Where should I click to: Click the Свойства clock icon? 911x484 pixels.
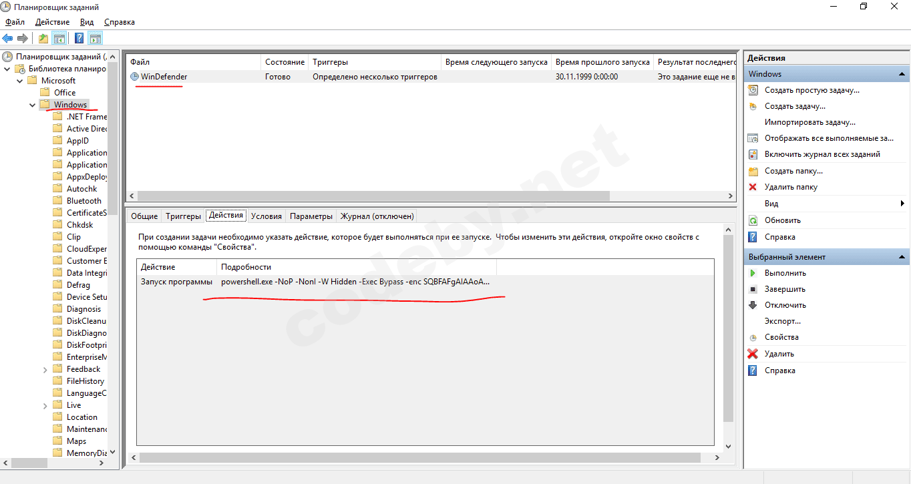753,338
